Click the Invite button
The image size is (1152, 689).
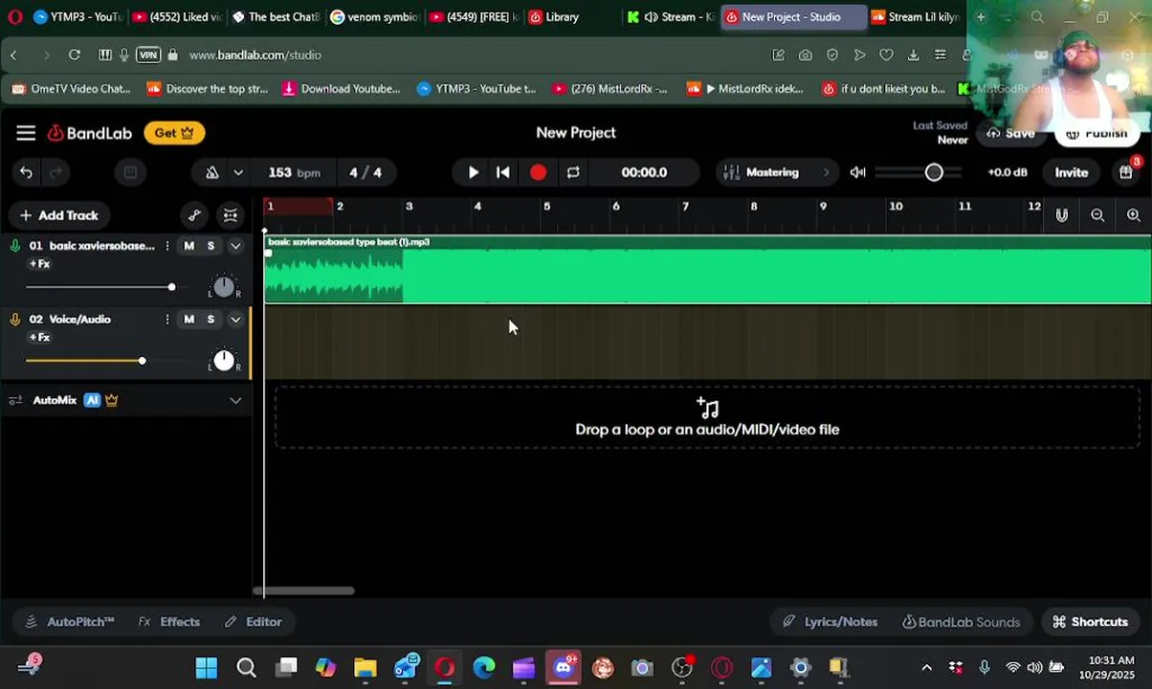(1072, 172)
